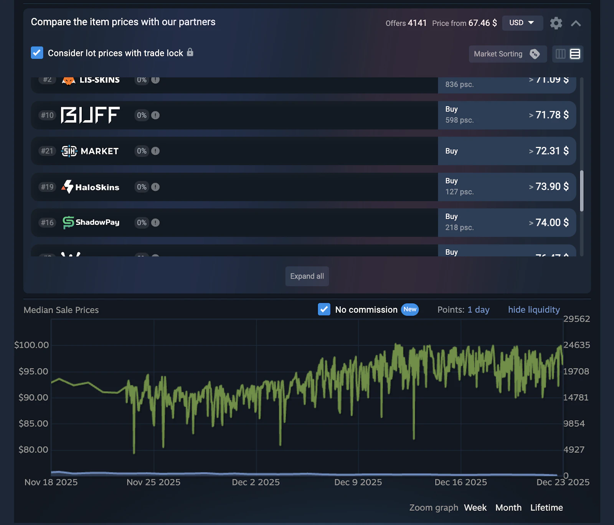Click the 0% commission label in ShadowPay row
The width and height of the screenshot is (614, 525).
(142, 223)
